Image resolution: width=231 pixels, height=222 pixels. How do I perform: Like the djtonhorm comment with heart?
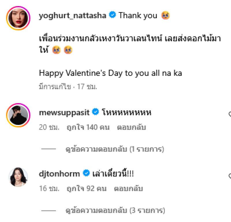[x=230, y=176]
